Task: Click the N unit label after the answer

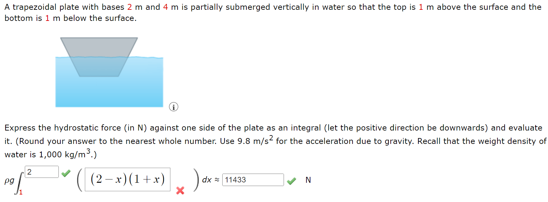Action: [x=308, y=180]
